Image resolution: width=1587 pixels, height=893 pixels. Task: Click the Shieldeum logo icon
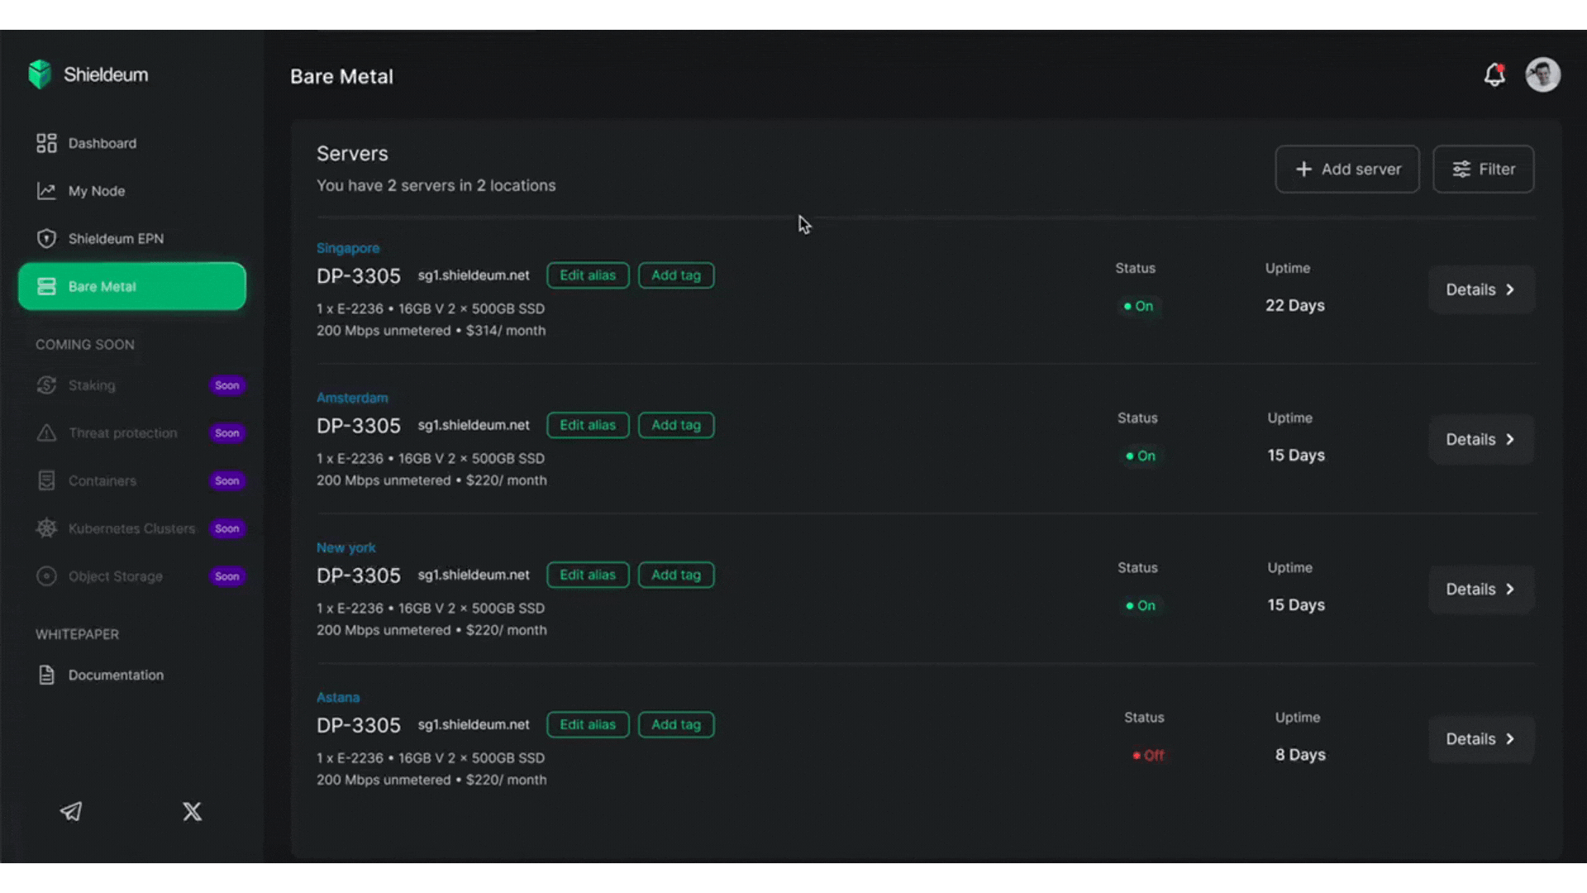pyautogui.click(x=40, y=74)
